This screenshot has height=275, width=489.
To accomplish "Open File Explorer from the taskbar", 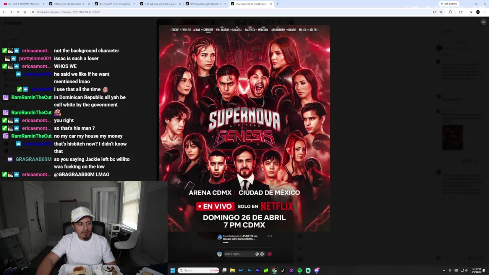I will [232, 270].
